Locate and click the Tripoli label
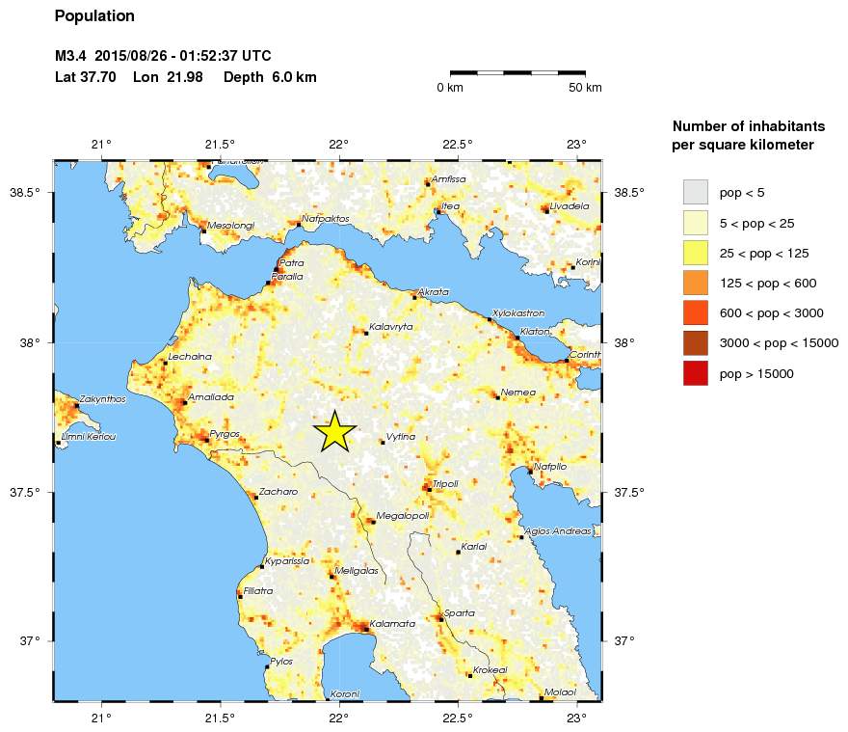The width and height of the screenshot is (848, 732). (445, 484)
